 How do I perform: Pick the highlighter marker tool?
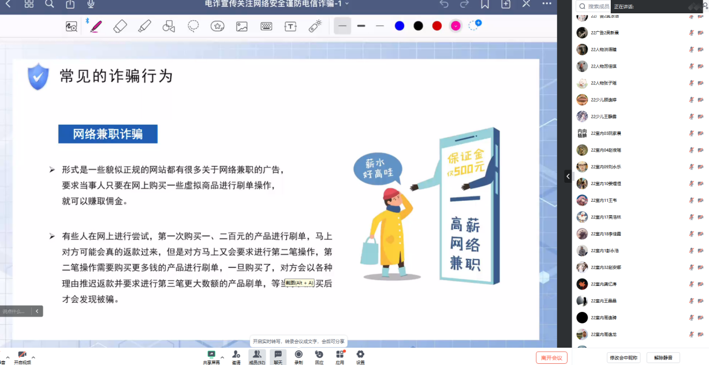click(144, 26)
